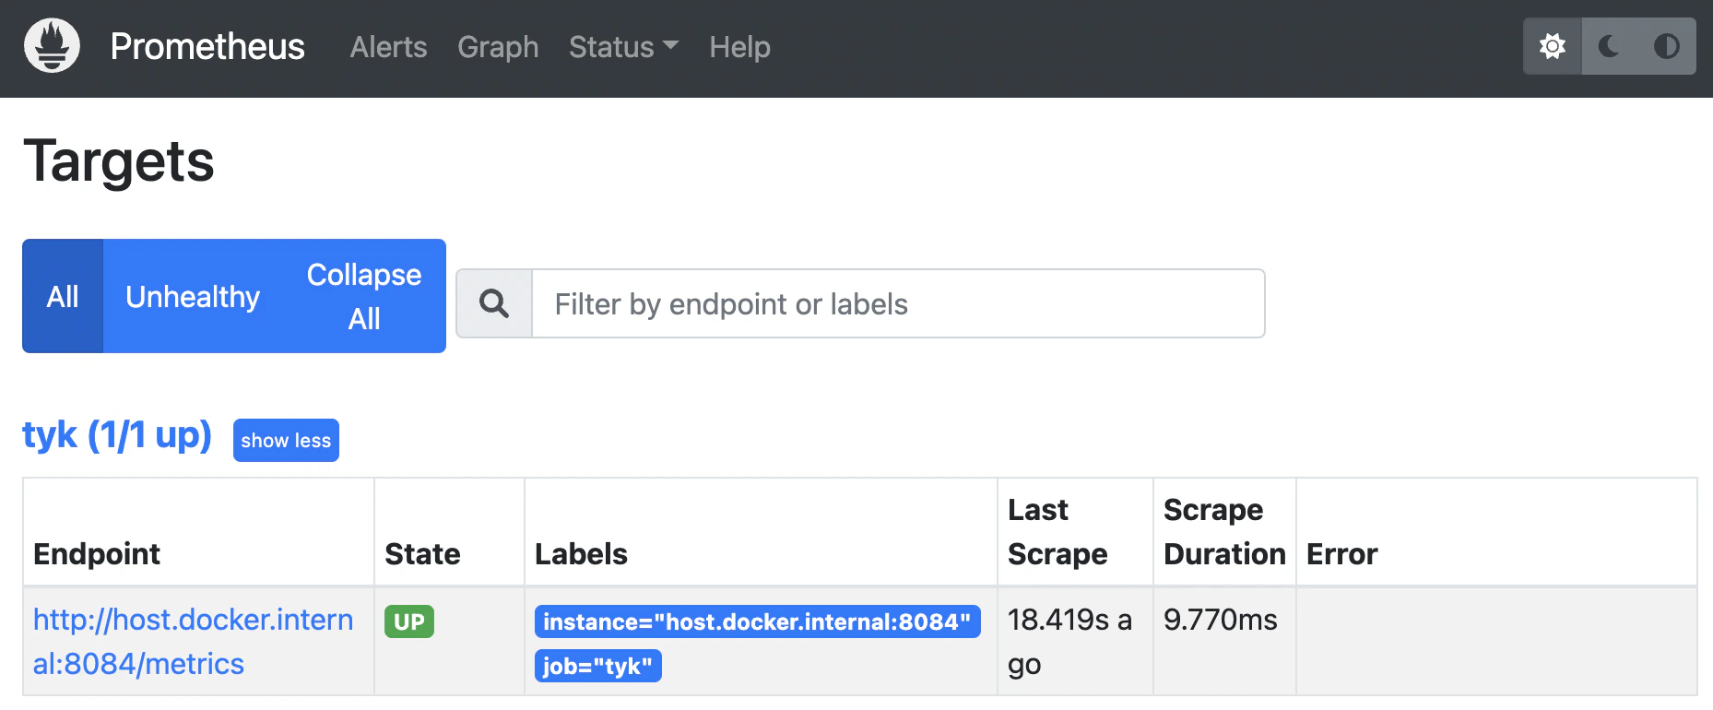Collapse tyk group with show less
Screen dimensions: 1713x710
pyautogui.click(x=286, y=440)
